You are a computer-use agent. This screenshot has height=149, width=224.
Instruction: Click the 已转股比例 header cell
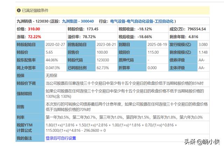click(x=81, y=68)
